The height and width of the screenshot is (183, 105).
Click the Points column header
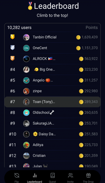click(92, 28)
